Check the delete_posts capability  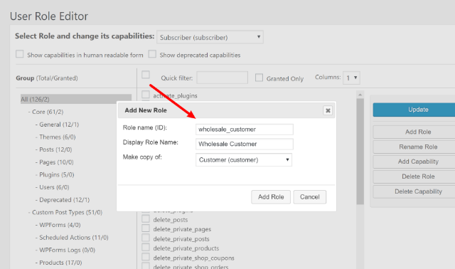(146, 218)
